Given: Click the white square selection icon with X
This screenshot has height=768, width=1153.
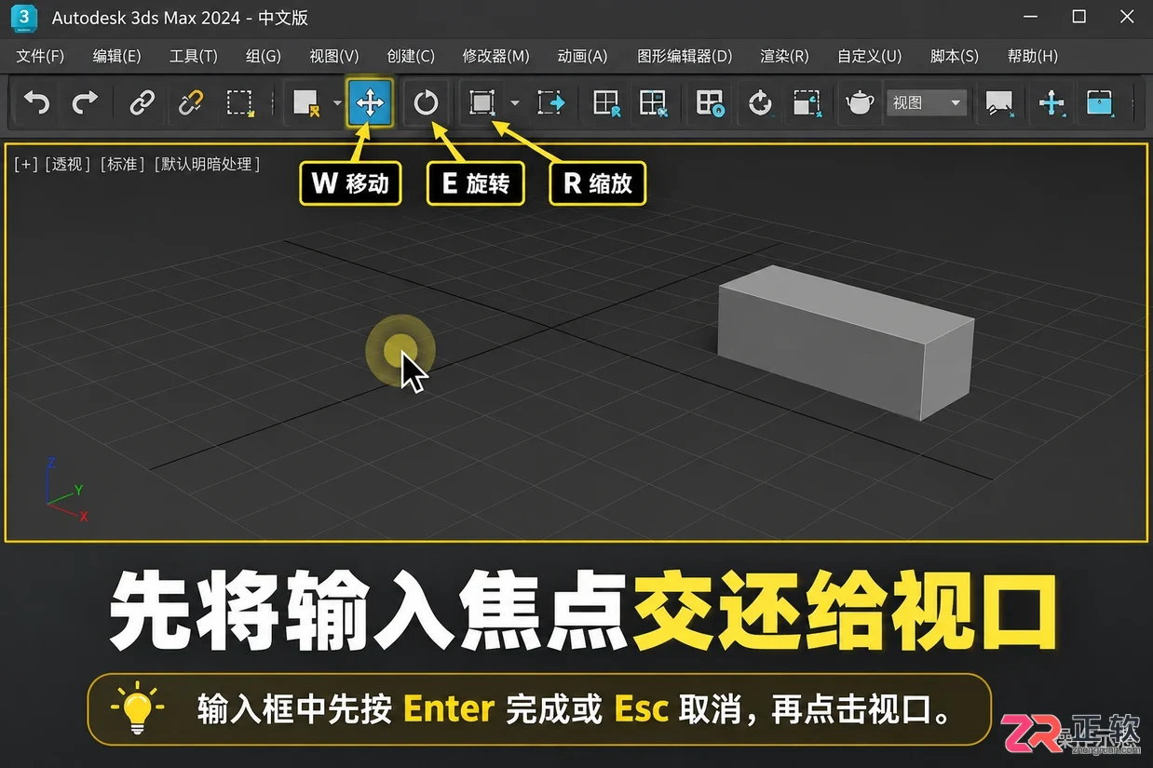Looking at the screenshot, I should pos(306,102).
